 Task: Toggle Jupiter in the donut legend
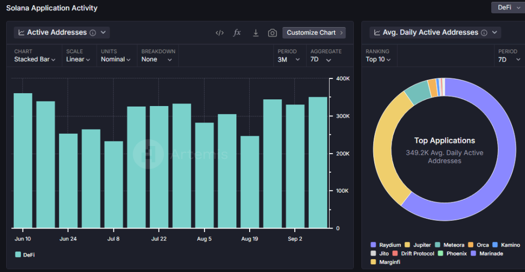coord(417,245)
